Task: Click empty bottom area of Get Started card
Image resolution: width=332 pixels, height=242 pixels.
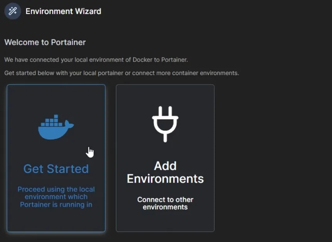Action: 56,220
